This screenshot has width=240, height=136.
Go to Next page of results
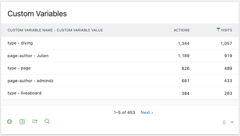click(147, 113)
